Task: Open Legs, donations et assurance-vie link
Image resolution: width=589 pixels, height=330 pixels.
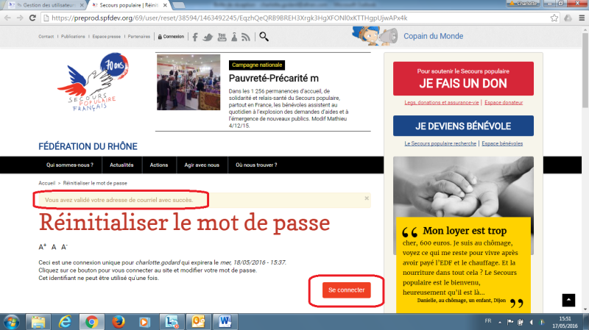Action: [442, 102]
